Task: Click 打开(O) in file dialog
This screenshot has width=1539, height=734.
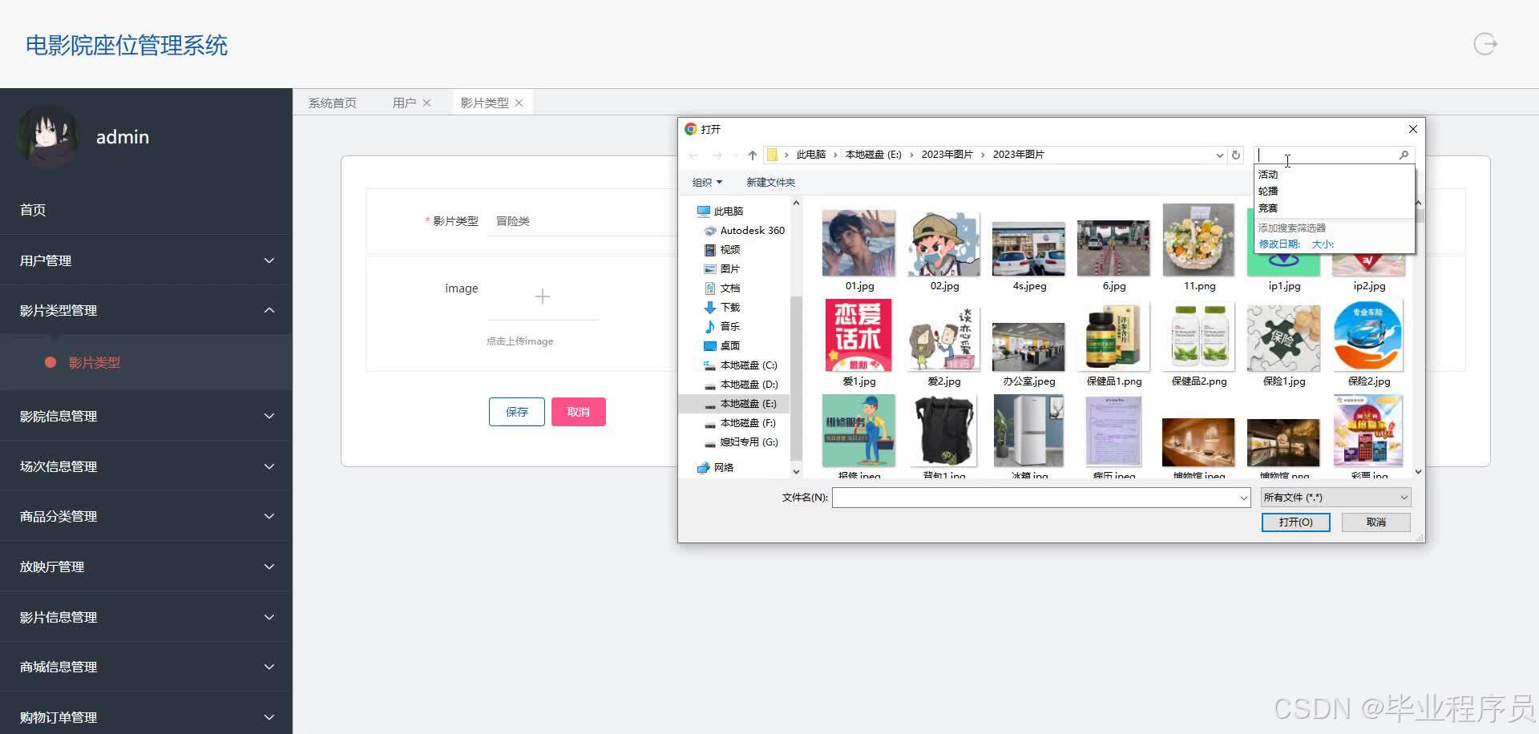Action: pos(1296,522)
